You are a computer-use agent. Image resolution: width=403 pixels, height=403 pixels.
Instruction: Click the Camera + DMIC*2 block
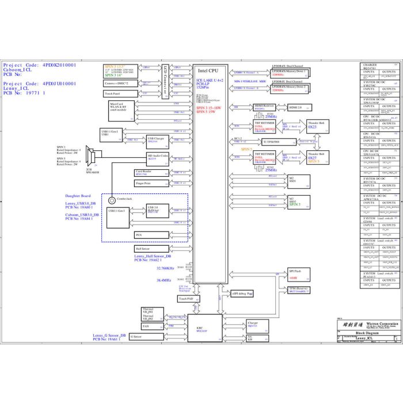pos(120,83)
